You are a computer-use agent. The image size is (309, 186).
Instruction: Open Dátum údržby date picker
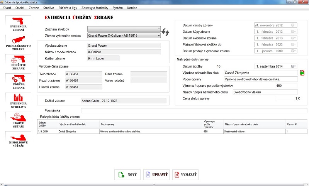[x=294, y=66]
